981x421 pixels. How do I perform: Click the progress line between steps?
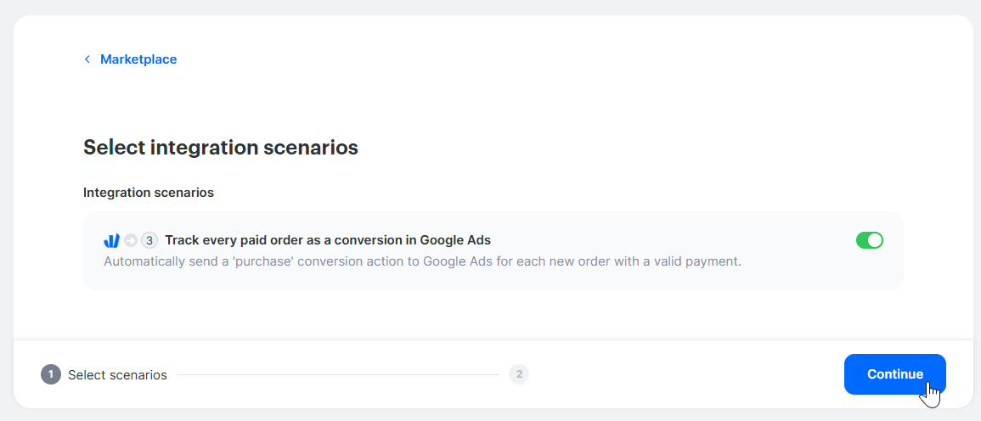click(x=338, y=375)
